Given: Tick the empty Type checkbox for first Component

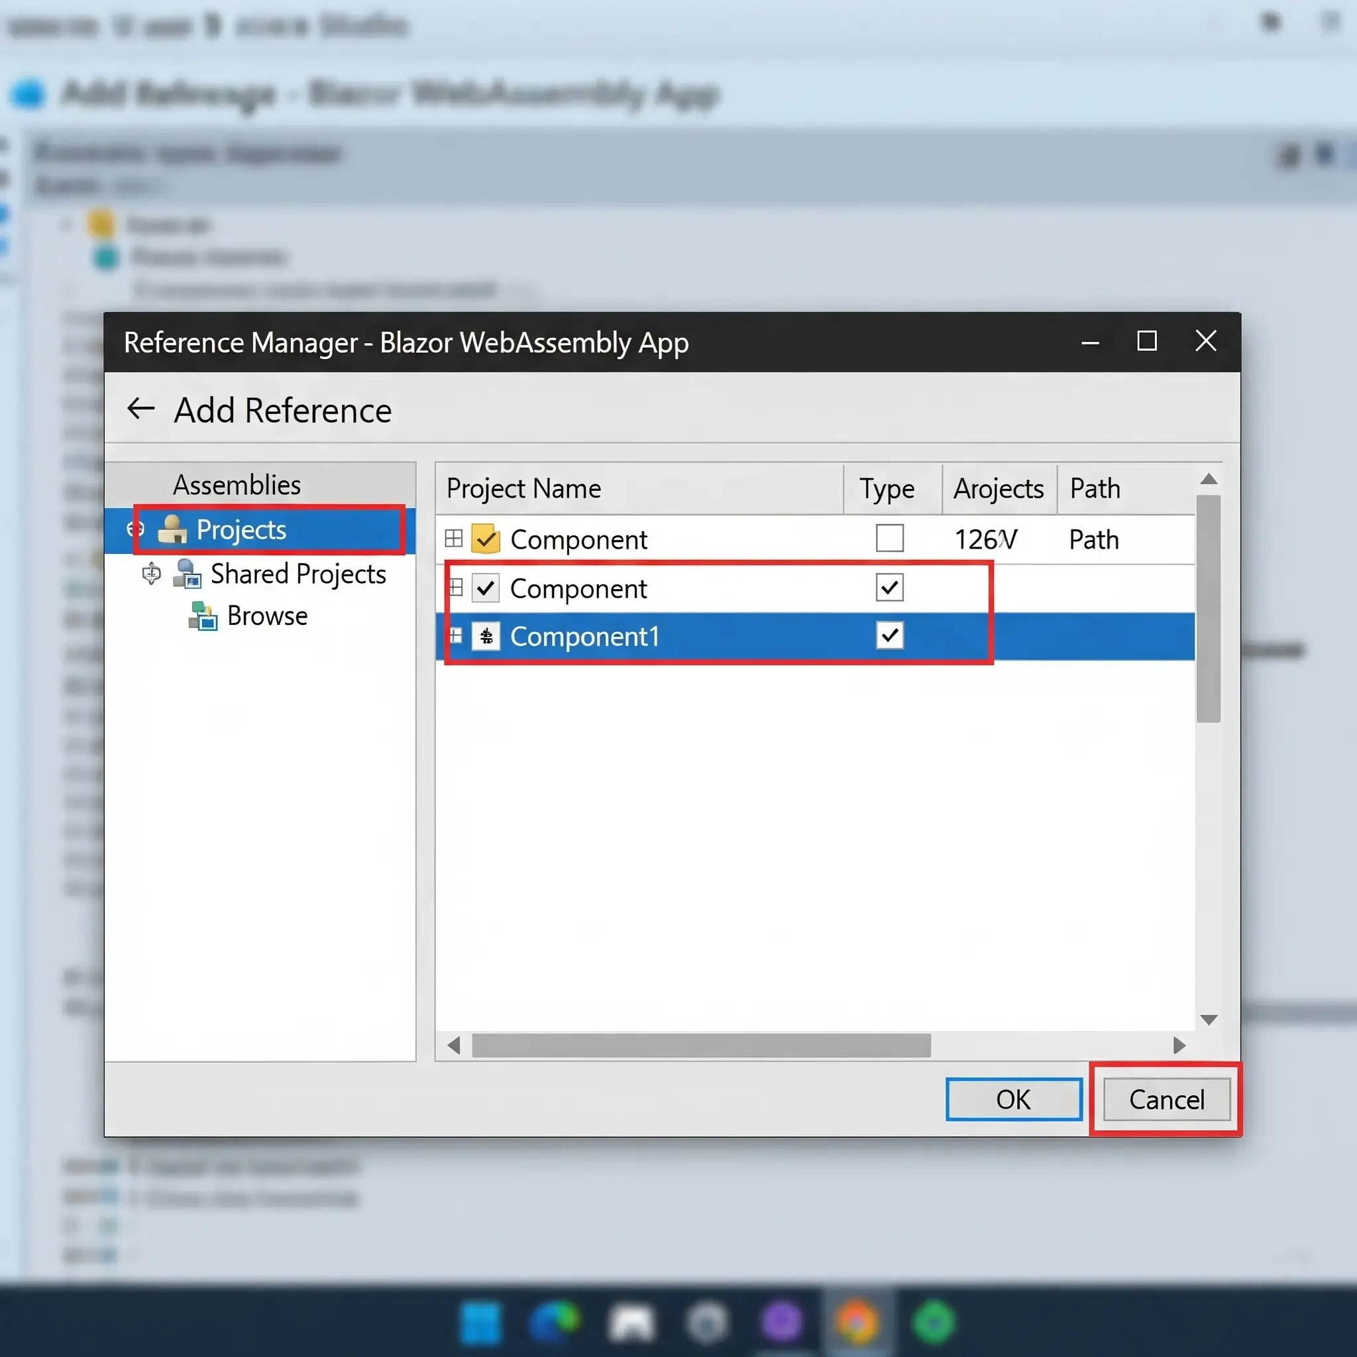Looking at the screenshot, I should (890, 539).
